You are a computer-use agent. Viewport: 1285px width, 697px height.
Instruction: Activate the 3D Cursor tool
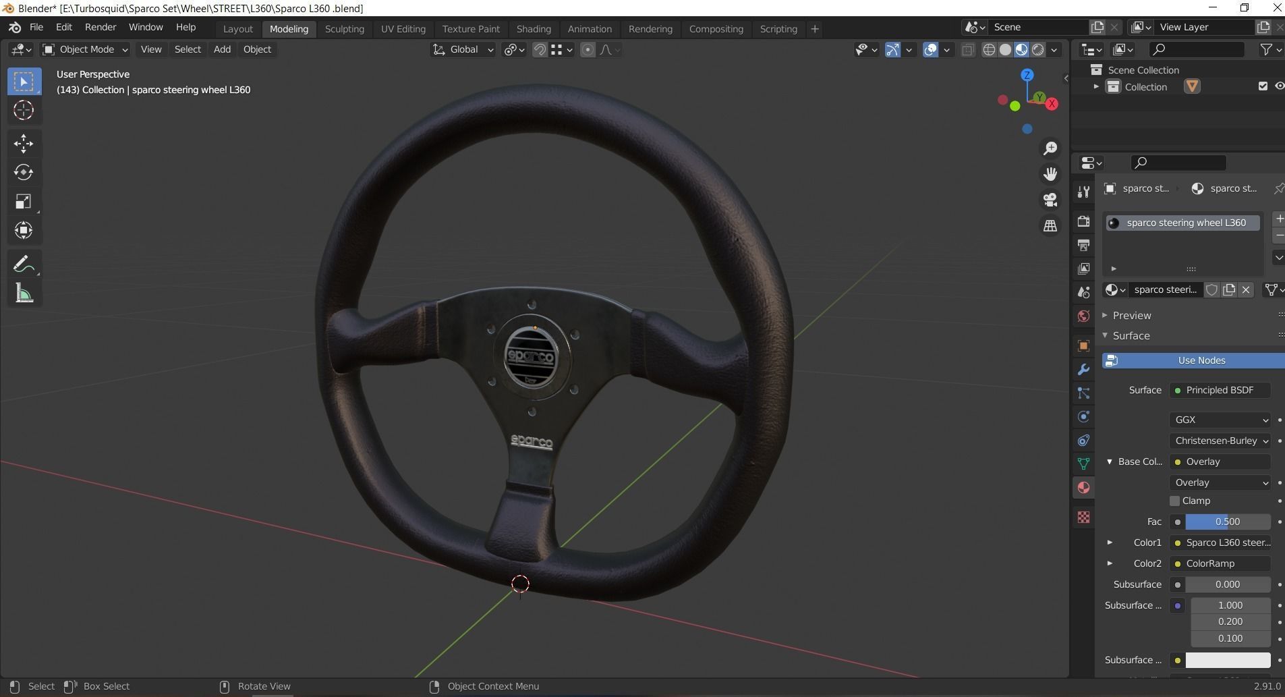pos(24,110)
